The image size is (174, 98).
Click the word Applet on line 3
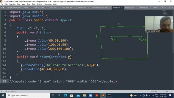[x=66, y=20]
